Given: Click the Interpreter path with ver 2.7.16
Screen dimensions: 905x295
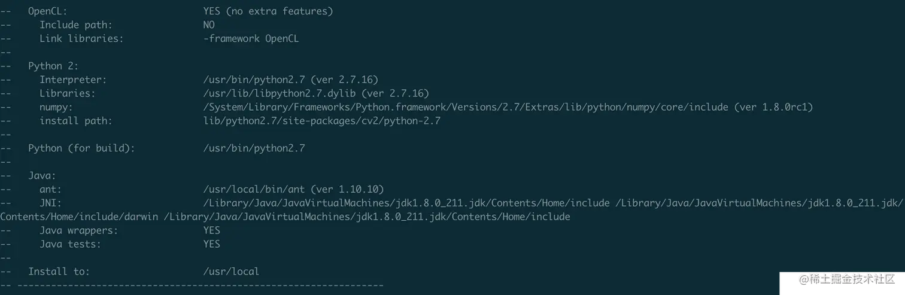Looking at the screenshot, I should tap(290, 80).
